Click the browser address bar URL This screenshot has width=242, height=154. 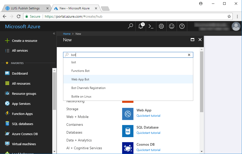(x=73, y=16)
